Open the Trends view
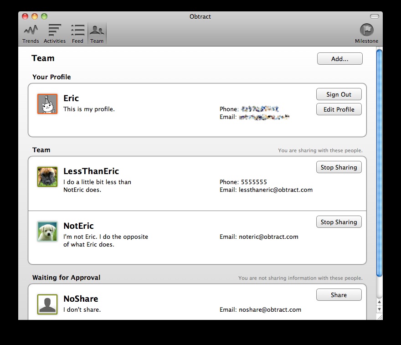This screenshot has height=345, width=401. pos(31,34)
